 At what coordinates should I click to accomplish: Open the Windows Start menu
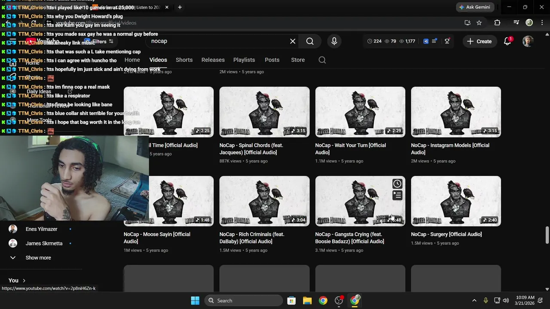[195, 300]
